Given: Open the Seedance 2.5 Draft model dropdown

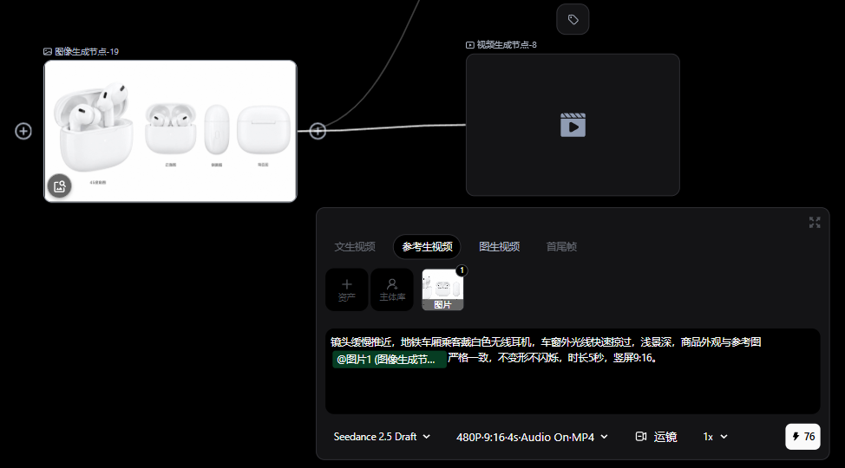Looking at the screenshot, I should click(382, 437).
